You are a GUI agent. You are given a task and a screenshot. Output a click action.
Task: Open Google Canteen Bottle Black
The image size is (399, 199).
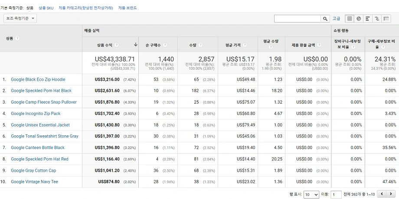[38, 147]
